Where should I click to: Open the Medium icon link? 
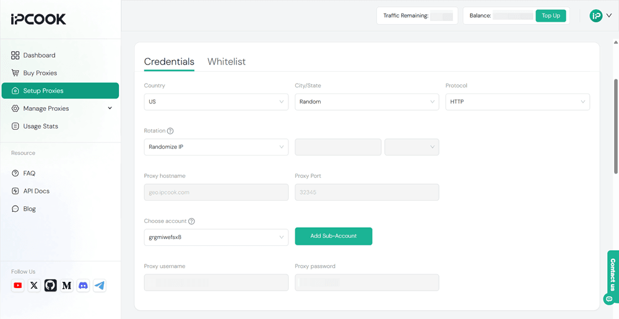pyautogui.click(x=67, y=286)
